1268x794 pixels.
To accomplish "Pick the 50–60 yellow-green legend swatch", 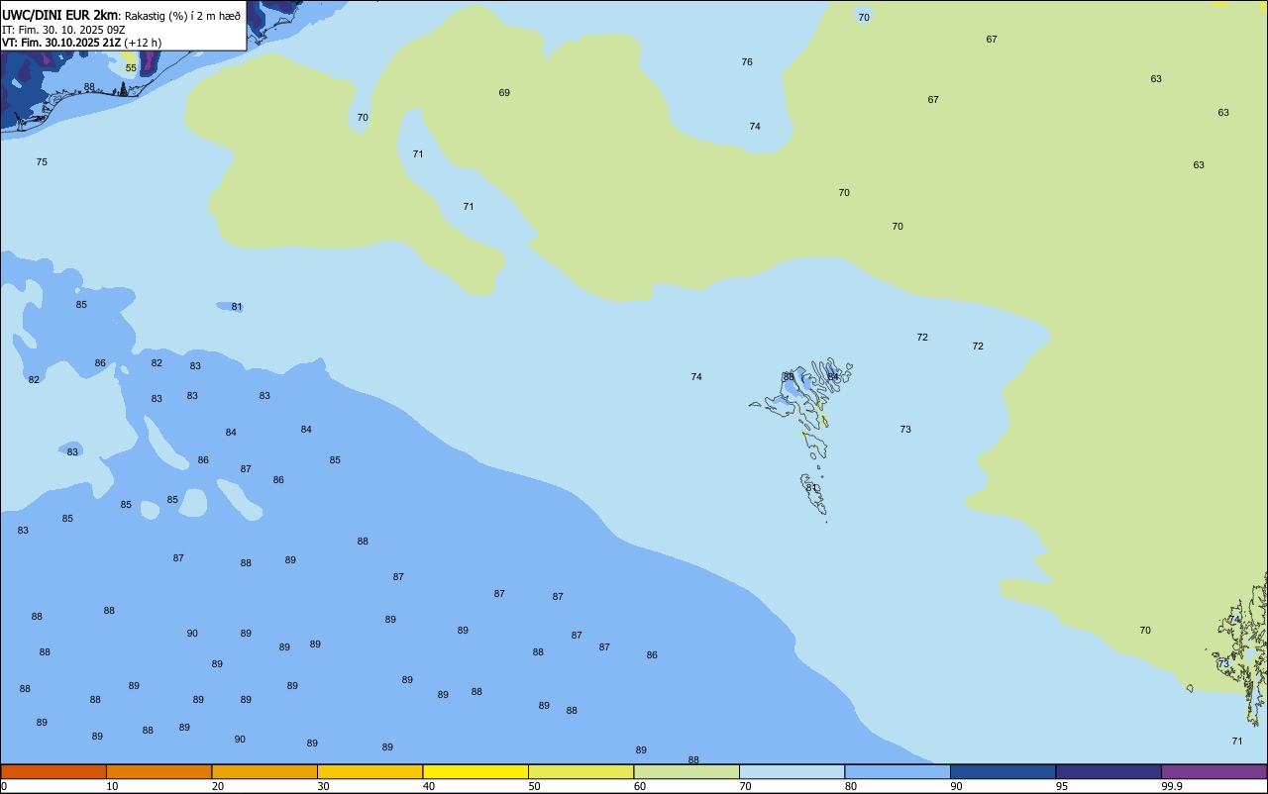I will 581,771.
